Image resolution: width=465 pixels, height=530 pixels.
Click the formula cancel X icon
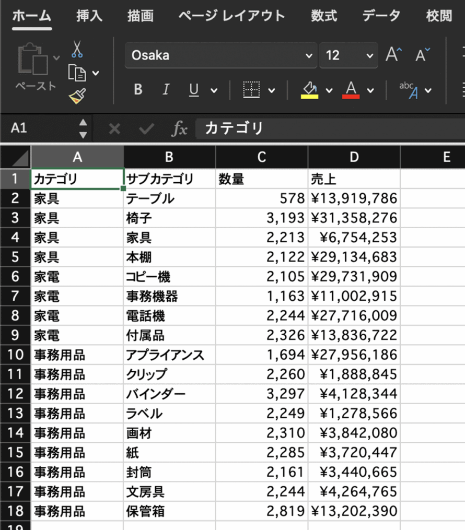114,129
